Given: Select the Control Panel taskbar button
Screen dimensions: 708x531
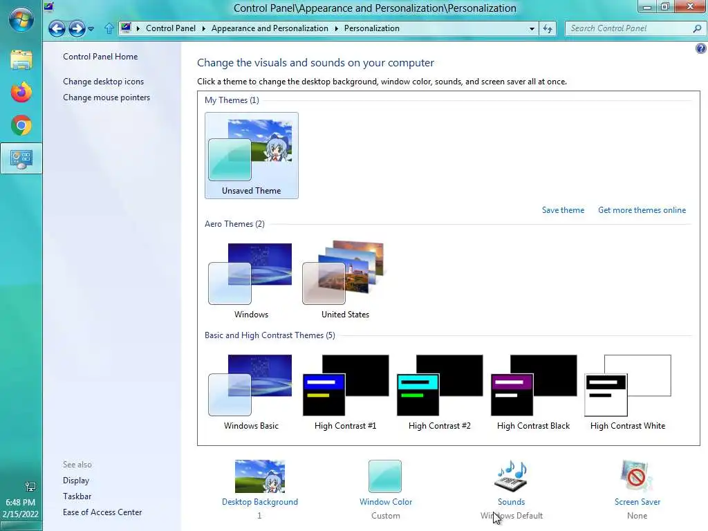Looking at the screenshot, I should pyautogui.click(x=21, y=158).
